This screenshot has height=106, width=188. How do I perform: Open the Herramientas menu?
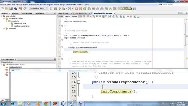pos(71,5)
